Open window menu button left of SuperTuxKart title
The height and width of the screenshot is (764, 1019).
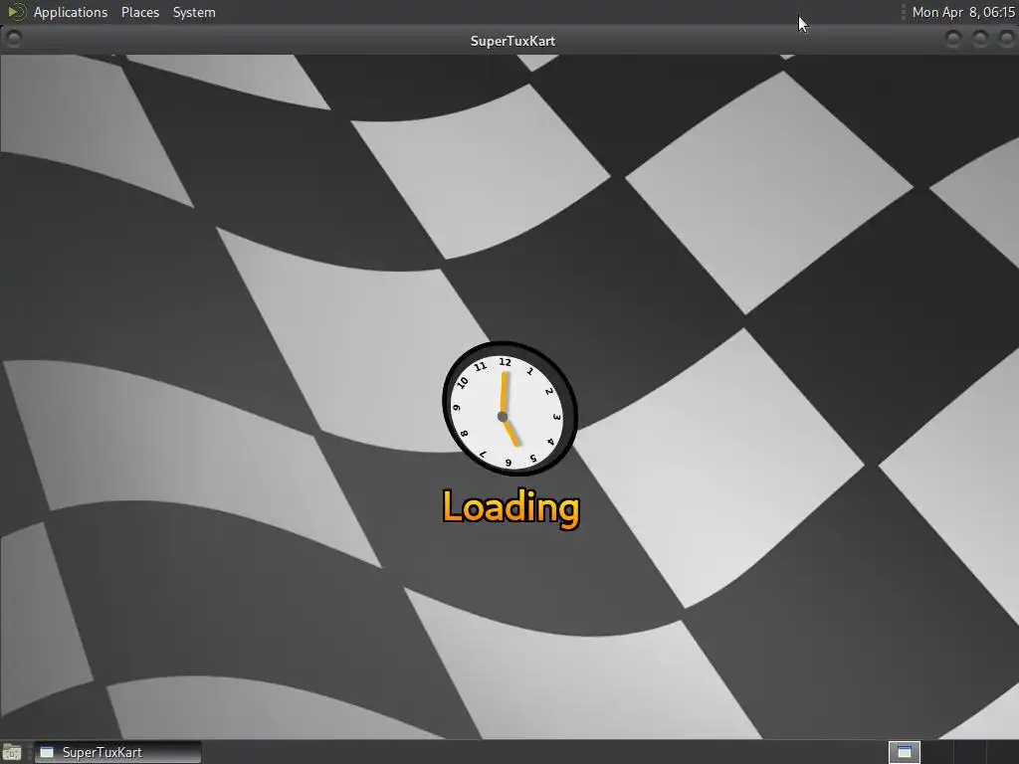[x=13, y=39]
